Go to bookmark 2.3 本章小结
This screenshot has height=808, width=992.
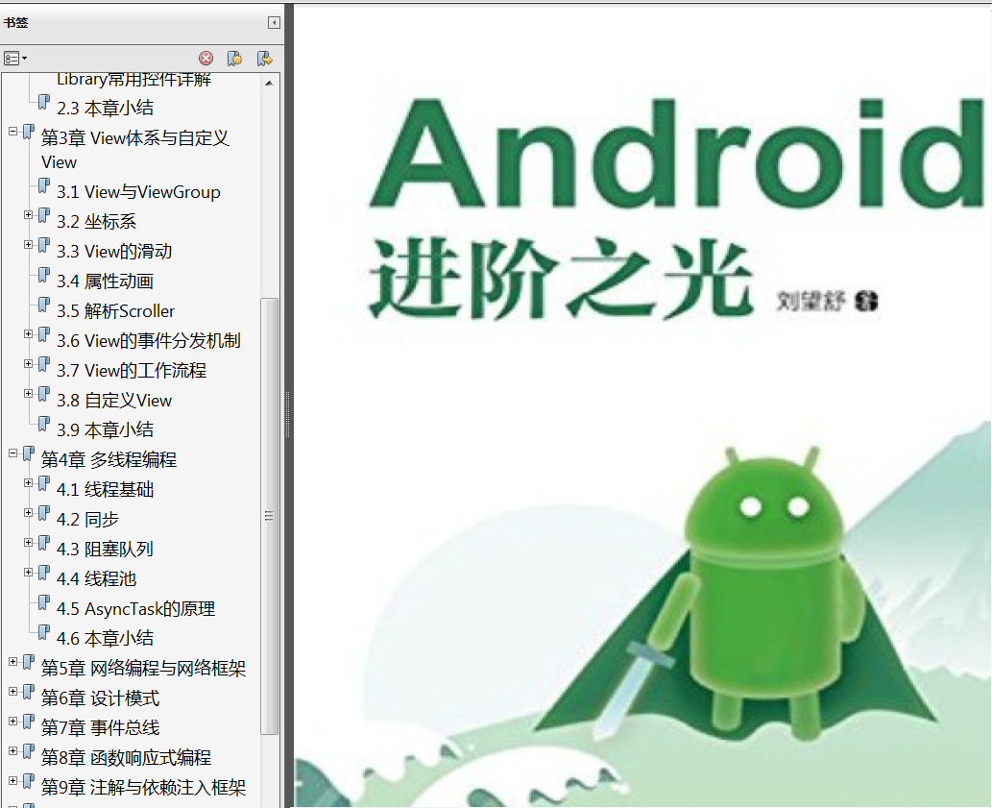click(105, 109)
